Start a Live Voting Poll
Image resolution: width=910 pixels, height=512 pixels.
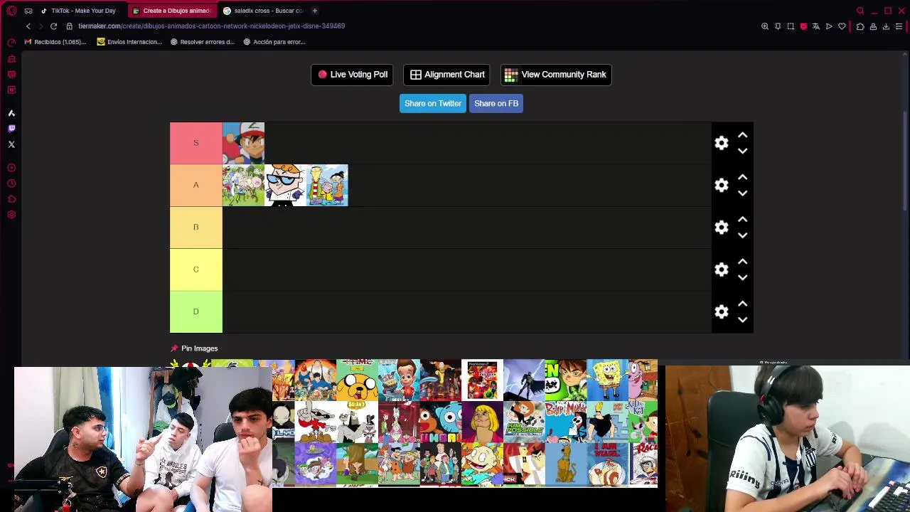(x=353, y=75)
